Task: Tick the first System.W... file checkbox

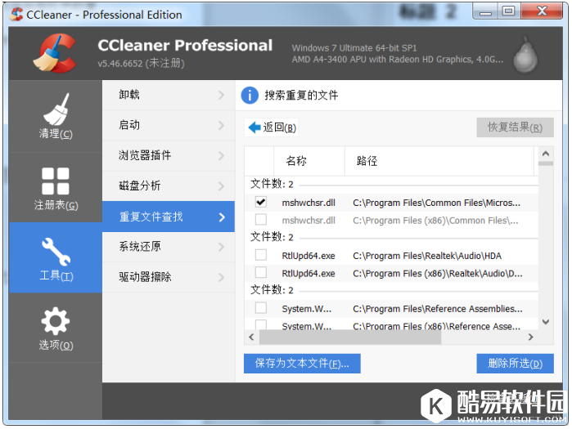Action: [x=260, y=309]
